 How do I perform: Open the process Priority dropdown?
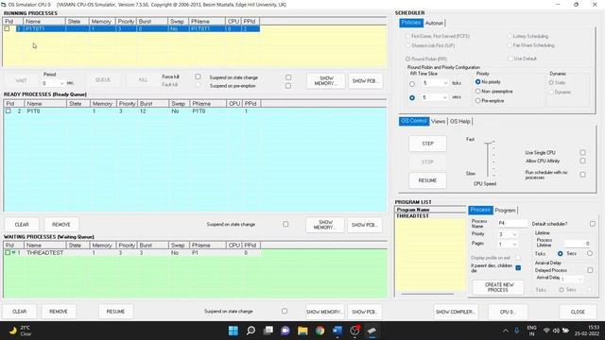(514, 234)
